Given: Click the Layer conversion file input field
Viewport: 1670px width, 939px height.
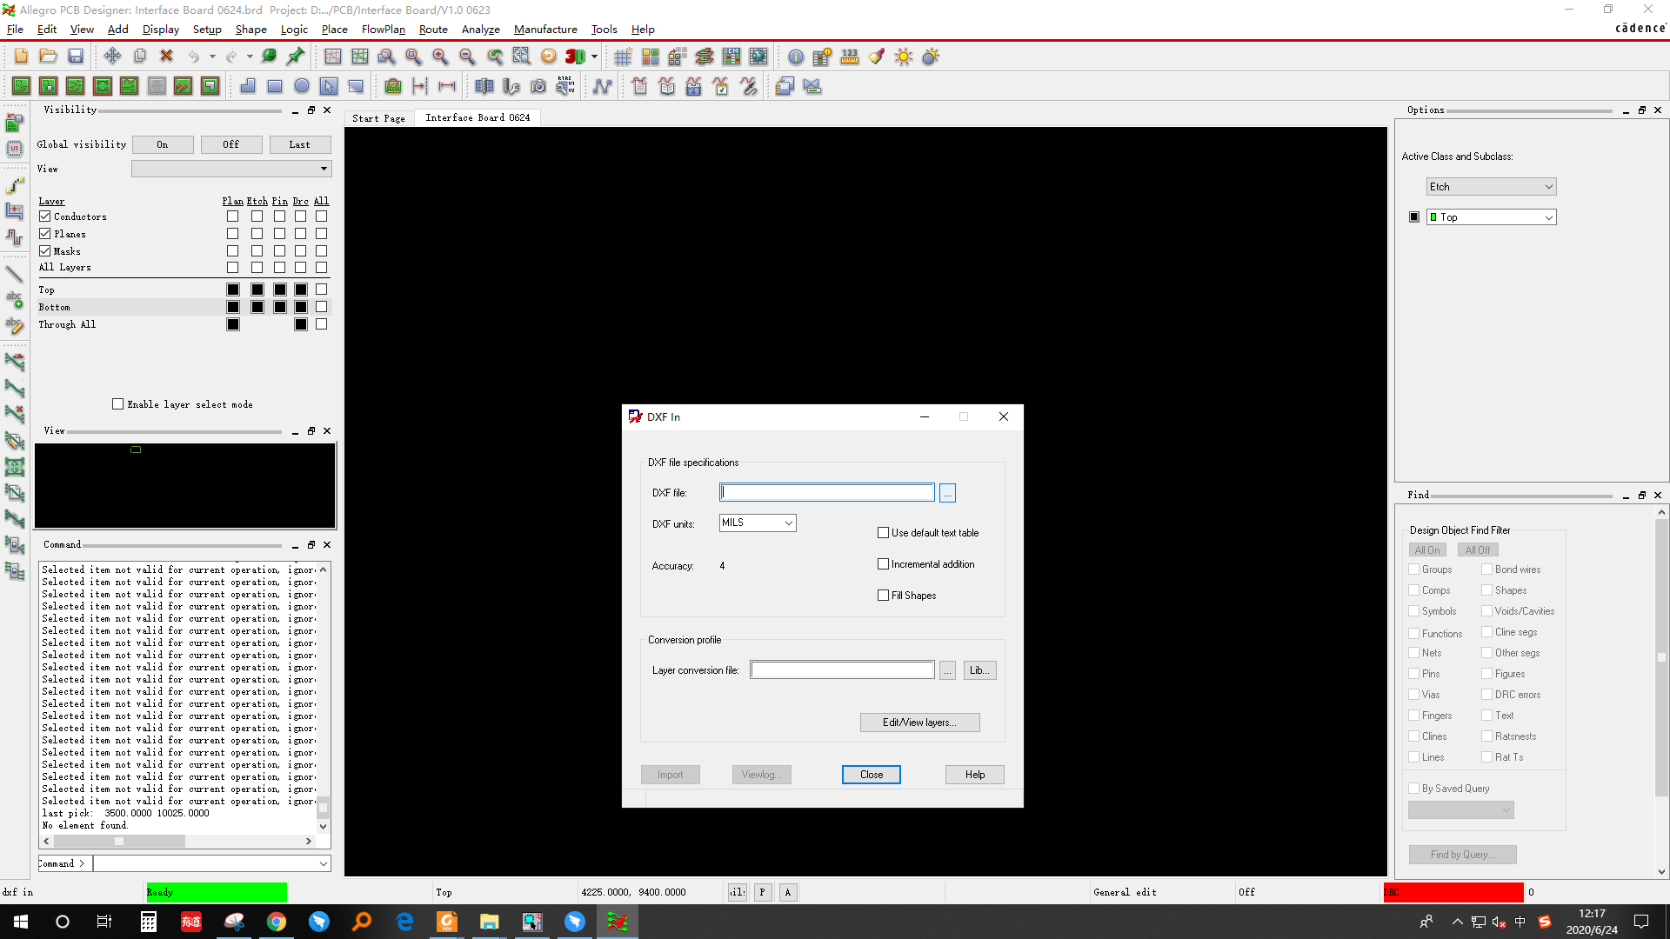Looking at the screenshot, I should tap(842, 670).
